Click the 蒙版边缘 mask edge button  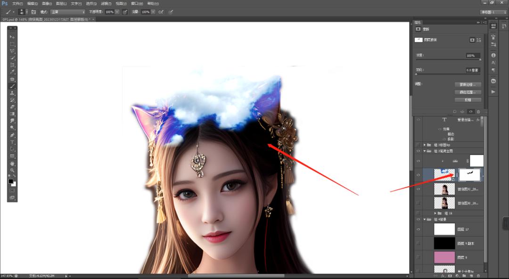(468, 85)
